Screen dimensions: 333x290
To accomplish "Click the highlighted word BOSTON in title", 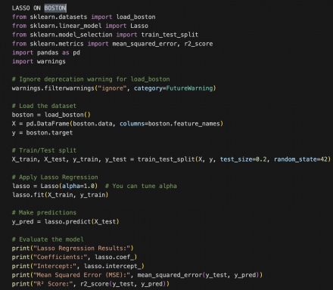I will (x=55, y=8).
